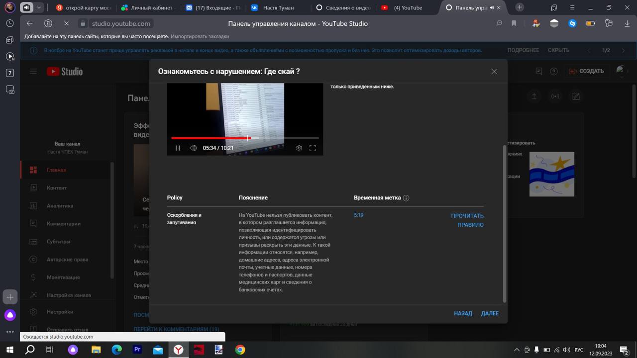Bookmark this page in the browser
The height and width of the screenshot is (358, 637).
(514, 23)
